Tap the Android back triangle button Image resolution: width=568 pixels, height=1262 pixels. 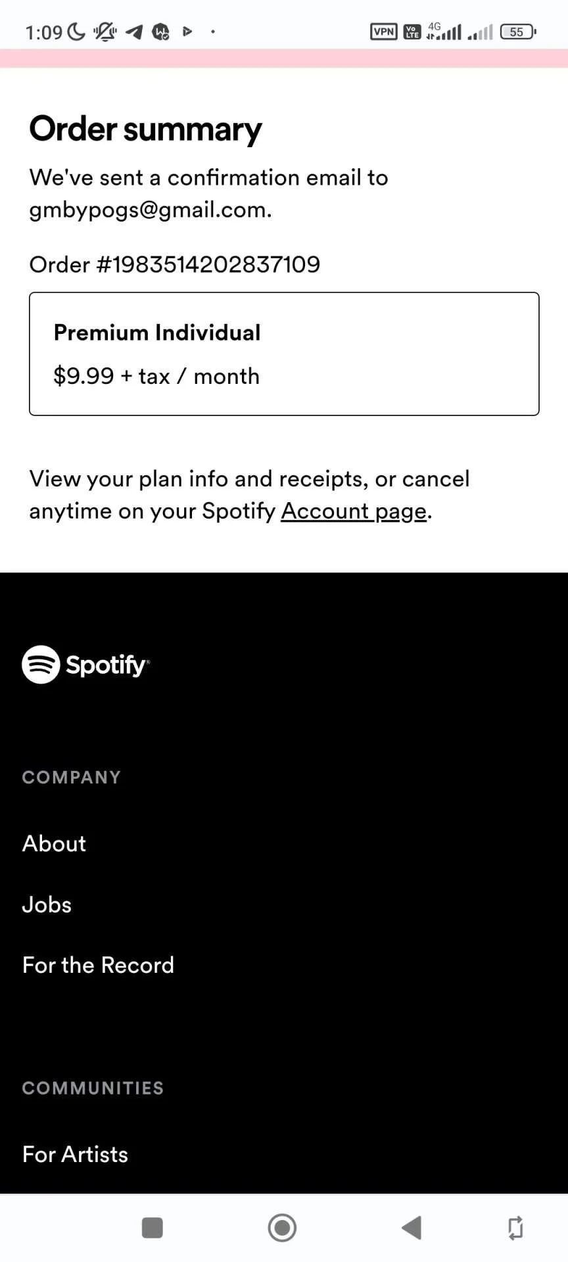click(x=412, y=1227)
